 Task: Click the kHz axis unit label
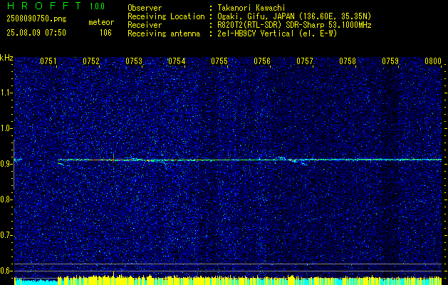[6, 58]
